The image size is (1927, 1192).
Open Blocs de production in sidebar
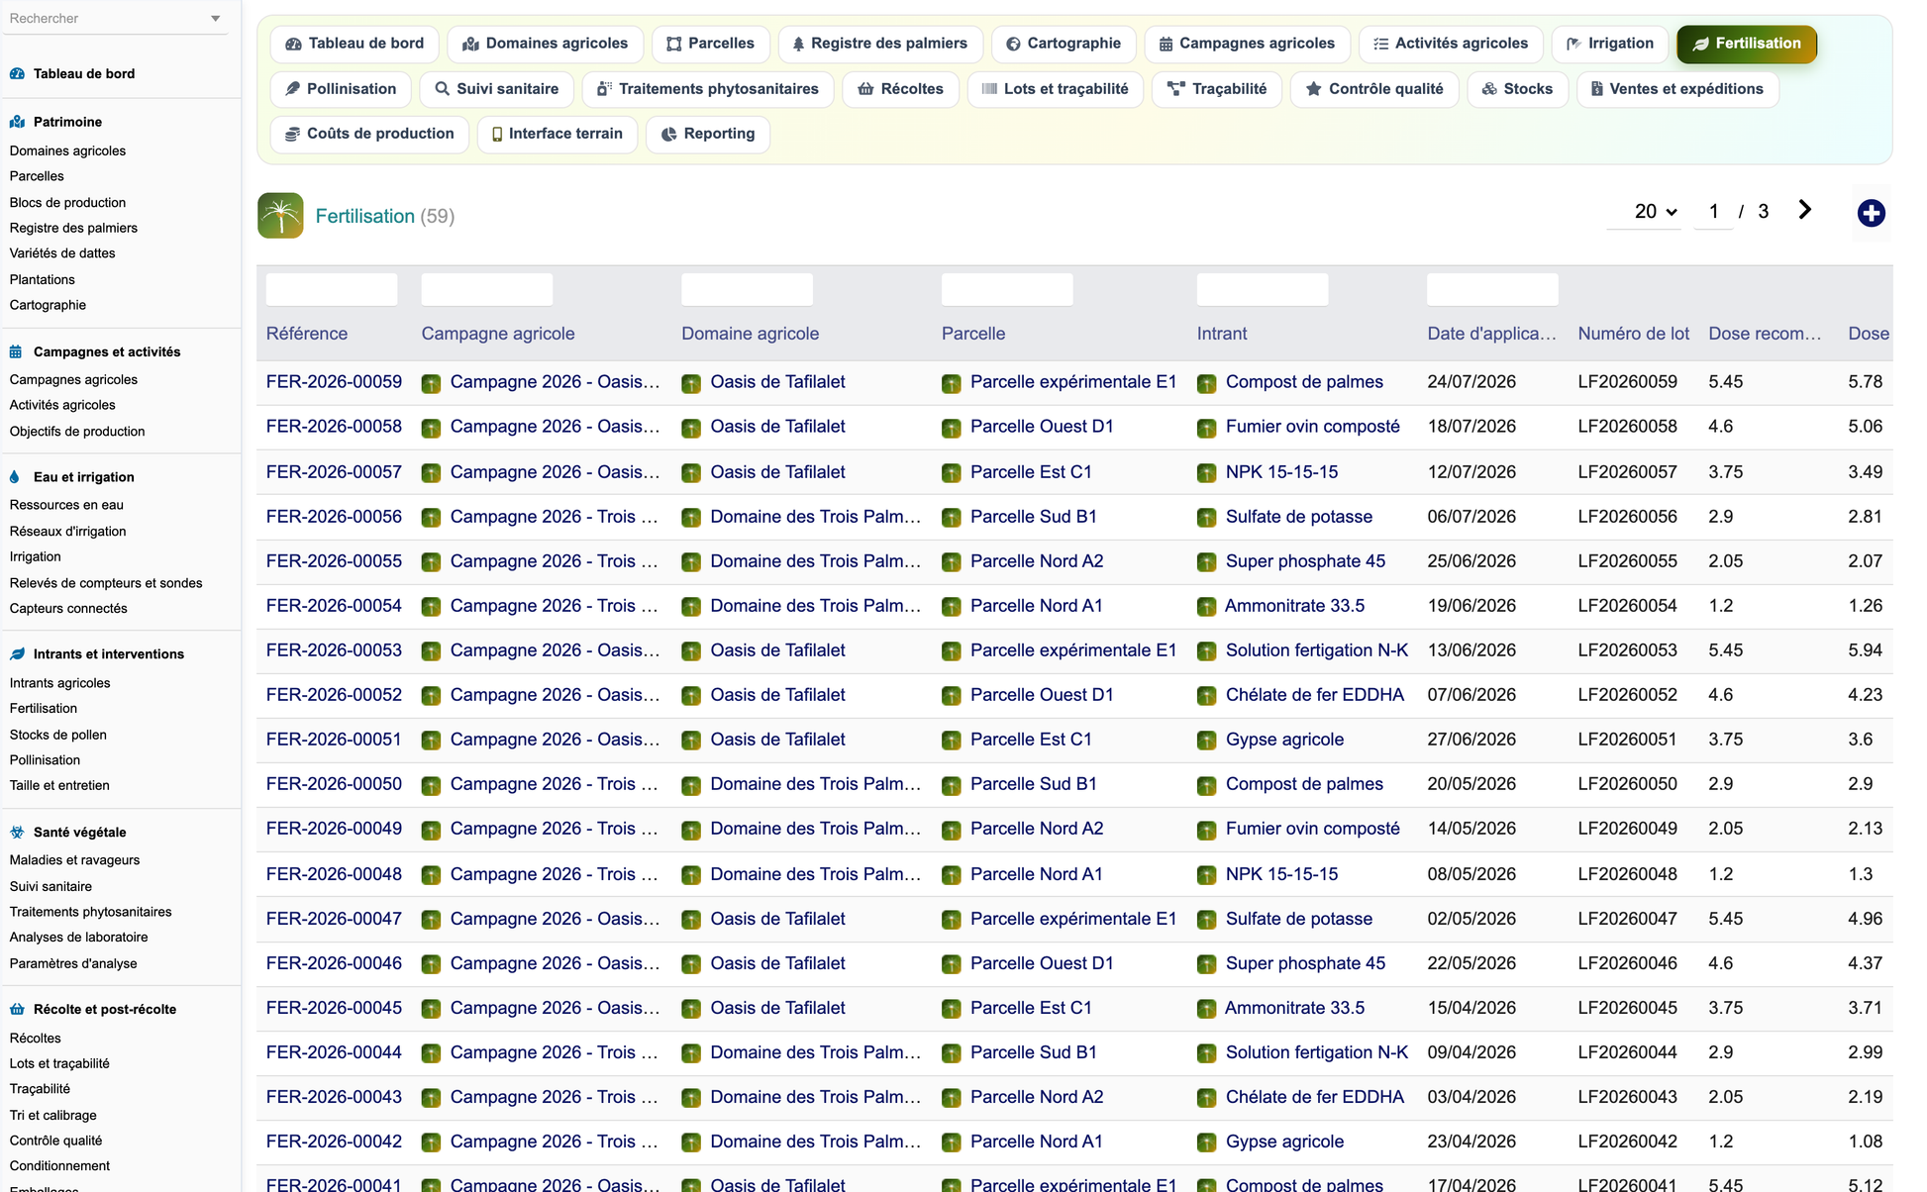coord(67,202)
